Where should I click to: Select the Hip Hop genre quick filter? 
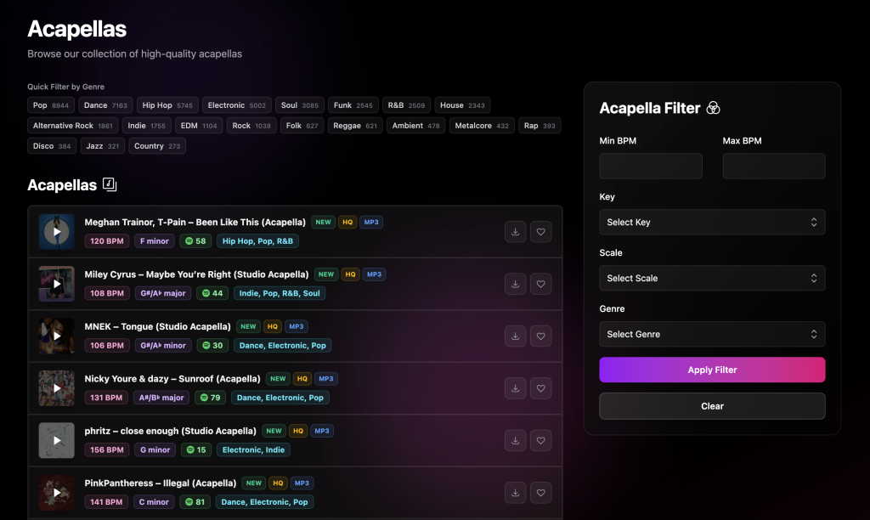(x=167, y=105)
